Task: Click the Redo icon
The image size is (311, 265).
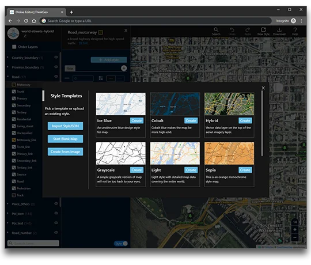Action: [248, 30]
